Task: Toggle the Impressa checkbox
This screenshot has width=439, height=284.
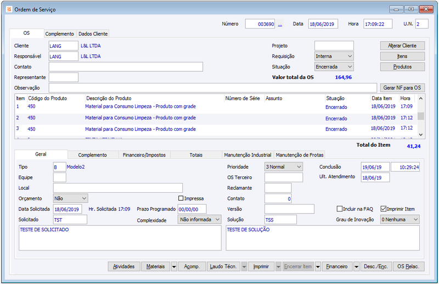Action: pyautogui.click(x=181, y=198)
